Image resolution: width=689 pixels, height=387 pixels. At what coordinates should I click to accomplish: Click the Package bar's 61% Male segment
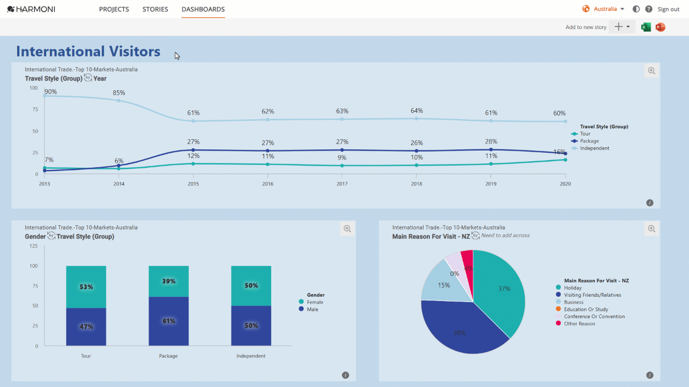[168, 321]
